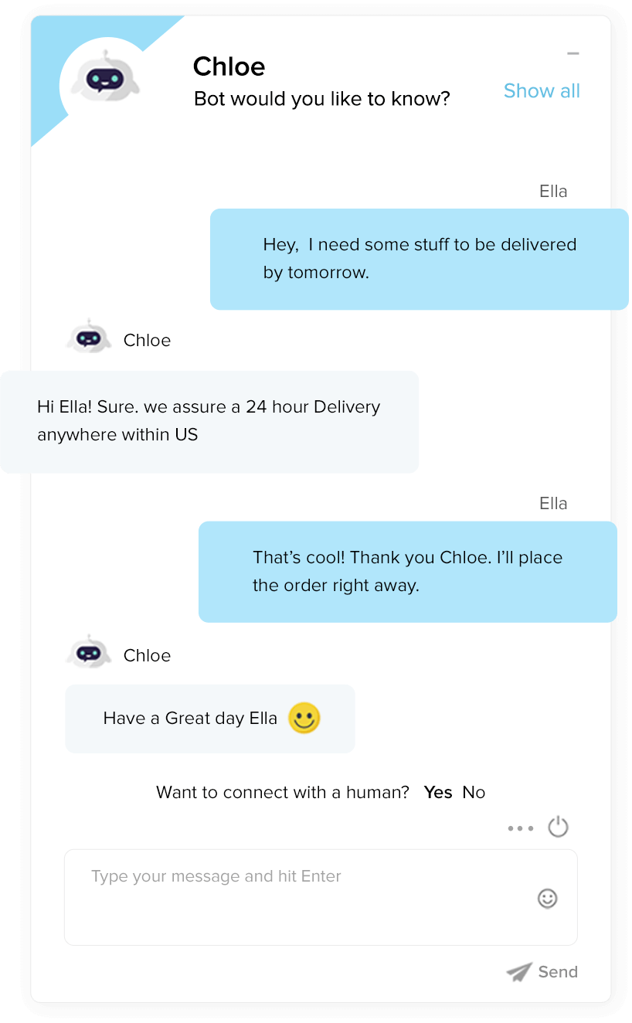Click the 'That's cool! Thank you Chloe' bubble
Screen dimensions: 632x1023
pos(408,572)
